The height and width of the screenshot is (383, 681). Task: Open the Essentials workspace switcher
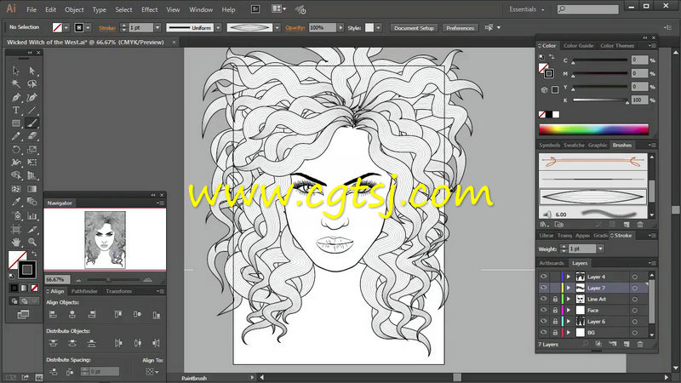tap(526, 9)
